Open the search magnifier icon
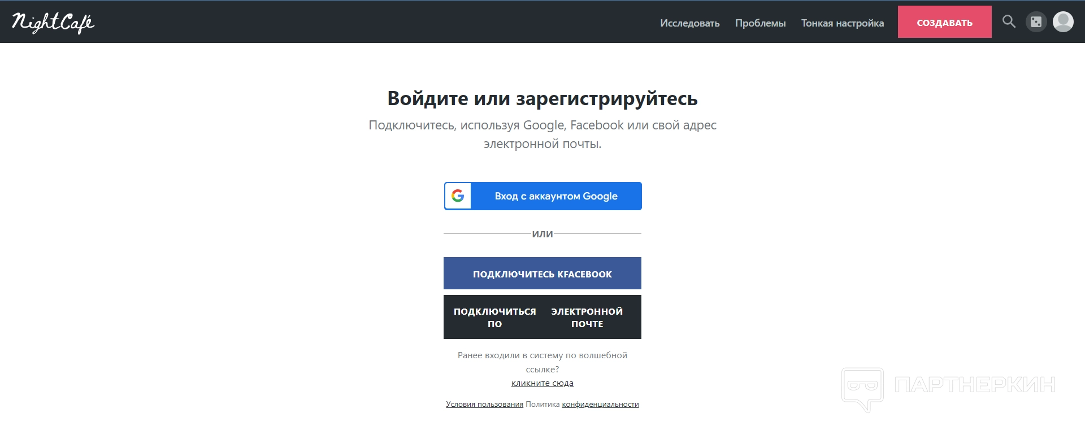The image size is (1085, 443). [x=1009, y=22]
